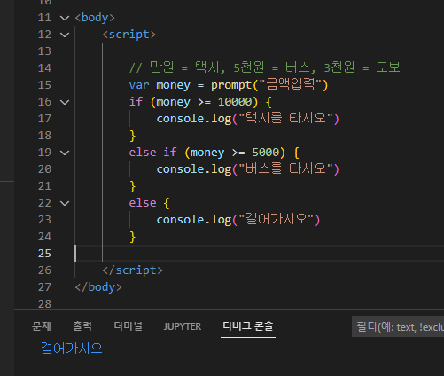The width and height of the screenshot is (444, 376).
Task: Click the 걸어가시오 console output line
Action: 72,349
